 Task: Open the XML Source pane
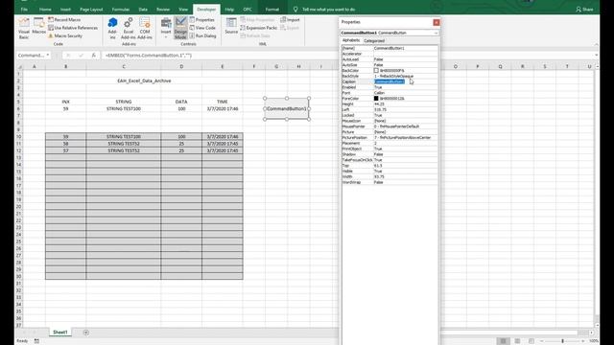click(x=231, y=26)
